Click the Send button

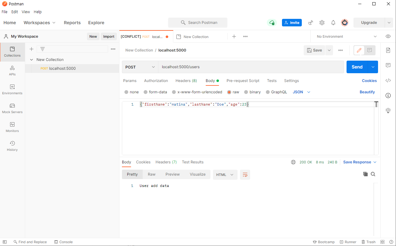tap(357, 67)
